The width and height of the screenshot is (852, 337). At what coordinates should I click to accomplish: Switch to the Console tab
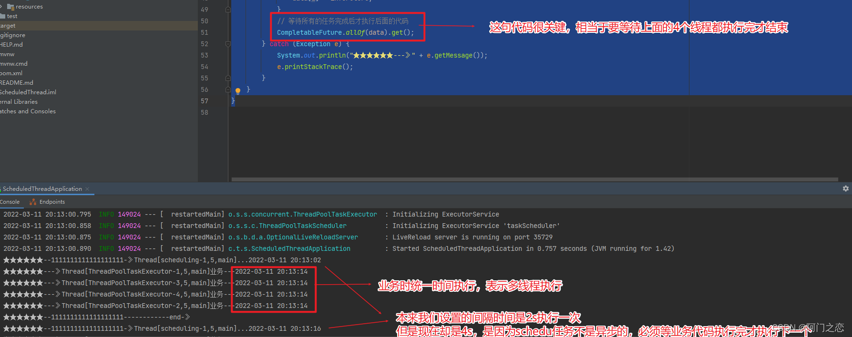pyautogui.click(x=10, y=202)
